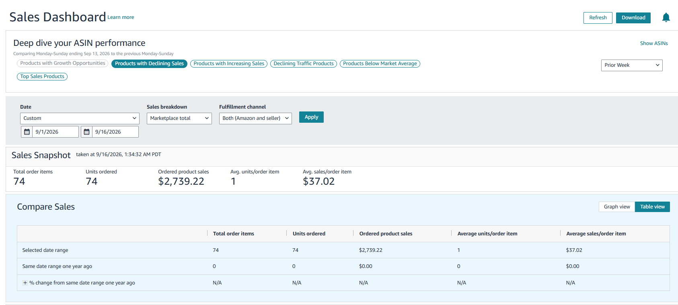The image size is (678, 305).
Task: Open the Sales breakdown dropdown
Action: coord(179,118)
